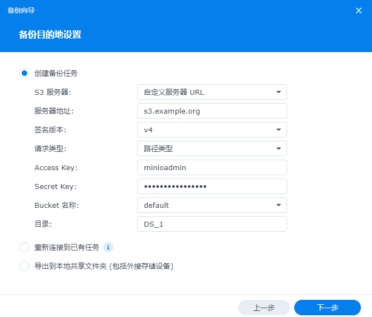The image size is (372, 317).
Task: Click the 目录 label
Action: click(43, 224)
